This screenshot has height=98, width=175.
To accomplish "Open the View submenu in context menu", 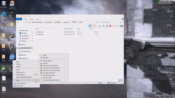I will pos(26,62).
